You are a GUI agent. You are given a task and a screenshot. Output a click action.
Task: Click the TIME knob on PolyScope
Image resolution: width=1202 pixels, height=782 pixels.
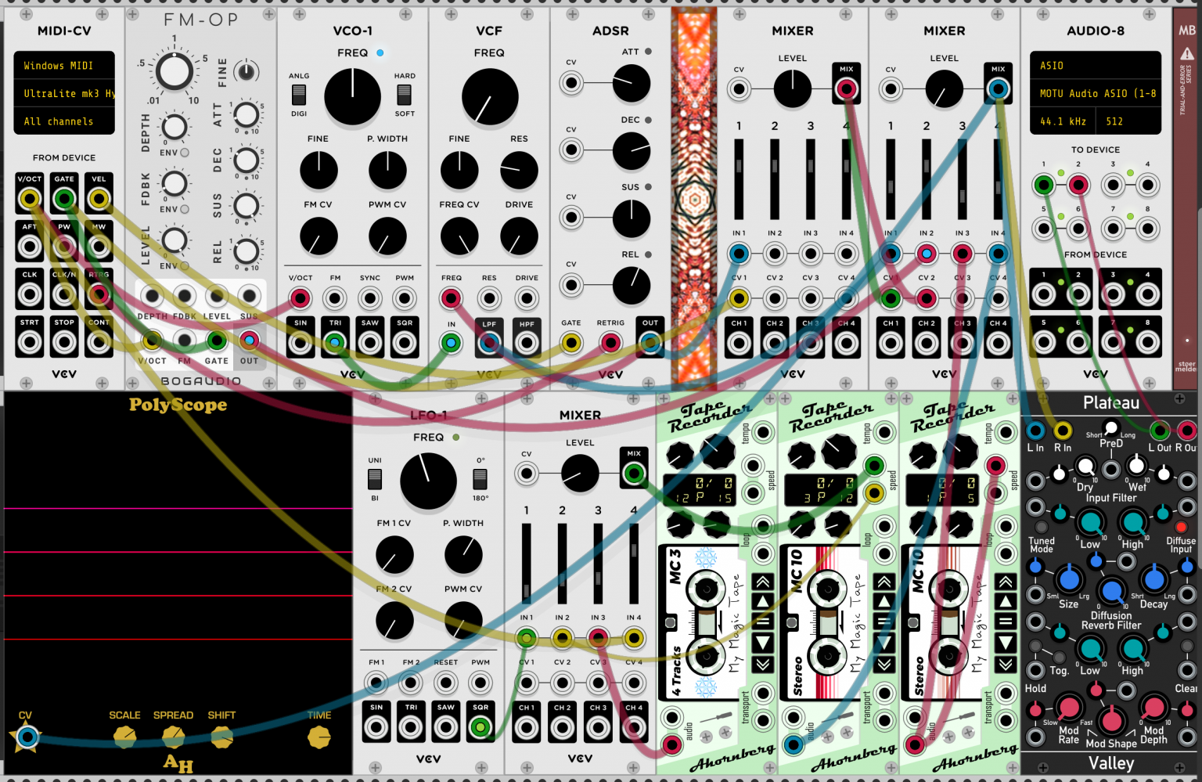(x=319, y=737)
